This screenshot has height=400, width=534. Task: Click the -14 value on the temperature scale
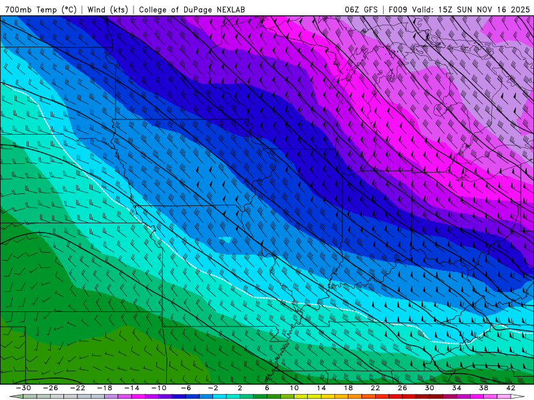click(131, 388)
